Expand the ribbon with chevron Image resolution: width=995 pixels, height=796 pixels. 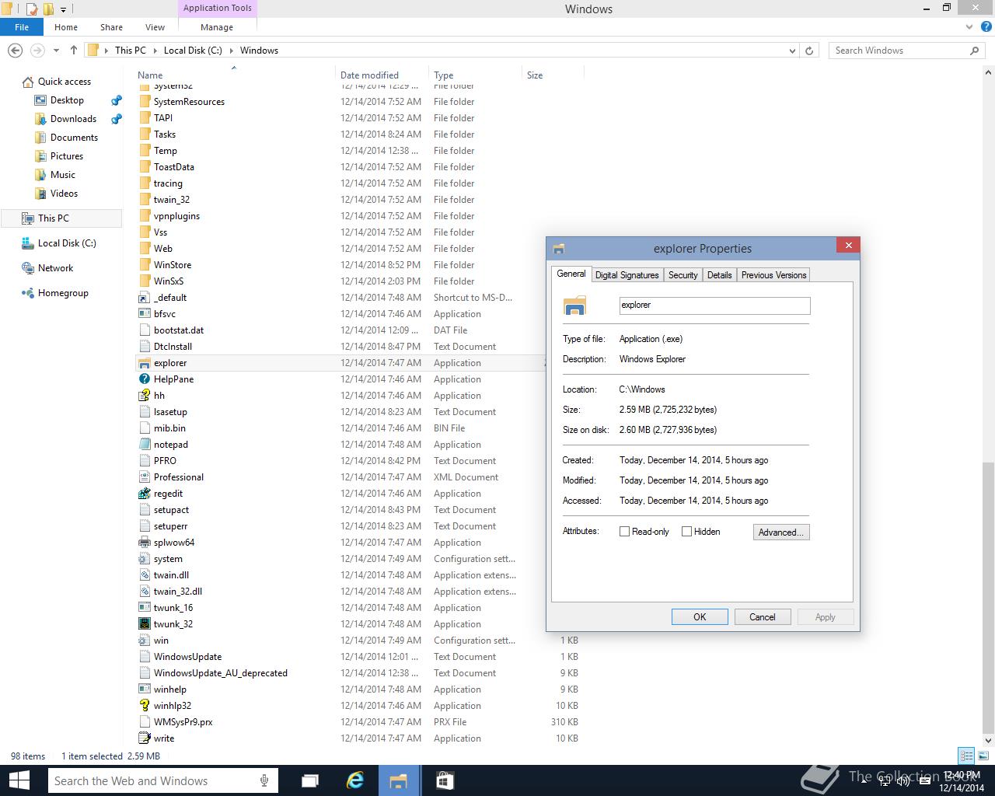pos(969,27)
